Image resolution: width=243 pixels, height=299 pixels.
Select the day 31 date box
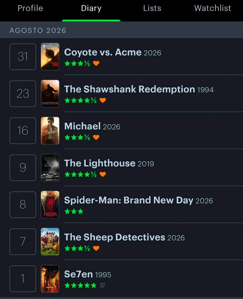tap(23, 57)
